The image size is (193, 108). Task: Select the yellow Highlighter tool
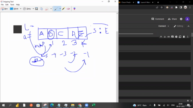click(x=63, y=9)
